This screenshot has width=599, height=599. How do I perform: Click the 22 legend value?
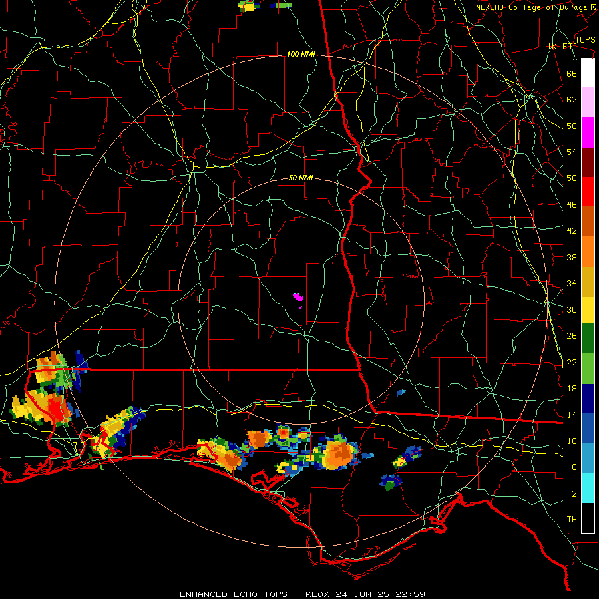tap(572, 362)
